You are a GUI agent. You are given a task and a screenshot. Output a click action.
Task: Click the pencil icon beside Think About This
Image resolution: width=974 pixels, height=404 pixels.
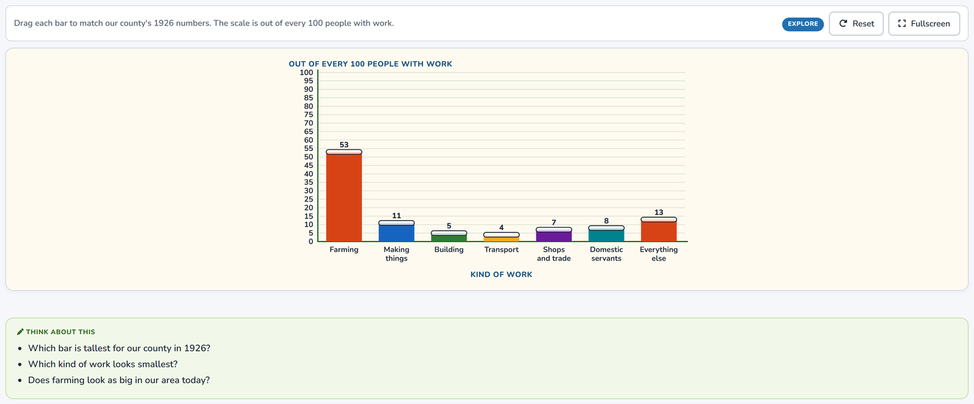[20, 332]
